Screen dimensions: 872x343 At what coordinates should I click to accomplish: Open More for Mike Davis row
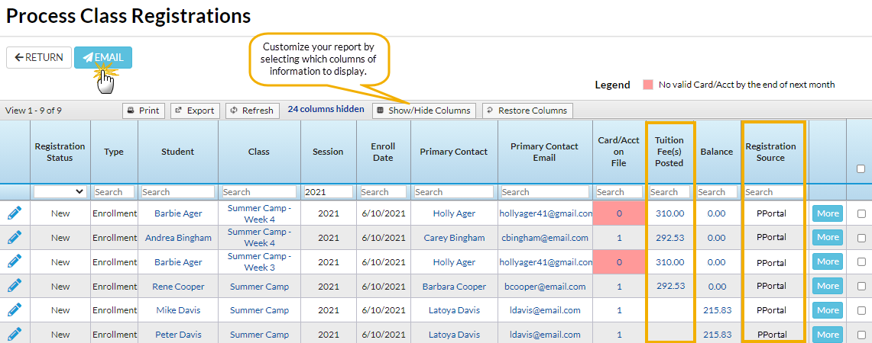point(828,310)
